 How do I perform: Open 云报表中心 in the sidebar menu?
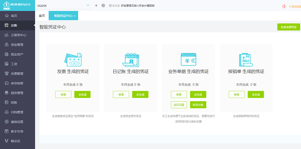coord(17,35)
